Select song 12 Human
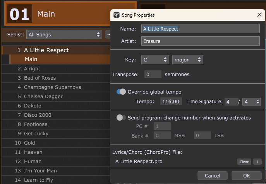Viewport: 266px width, 184px height. [56, 162]
